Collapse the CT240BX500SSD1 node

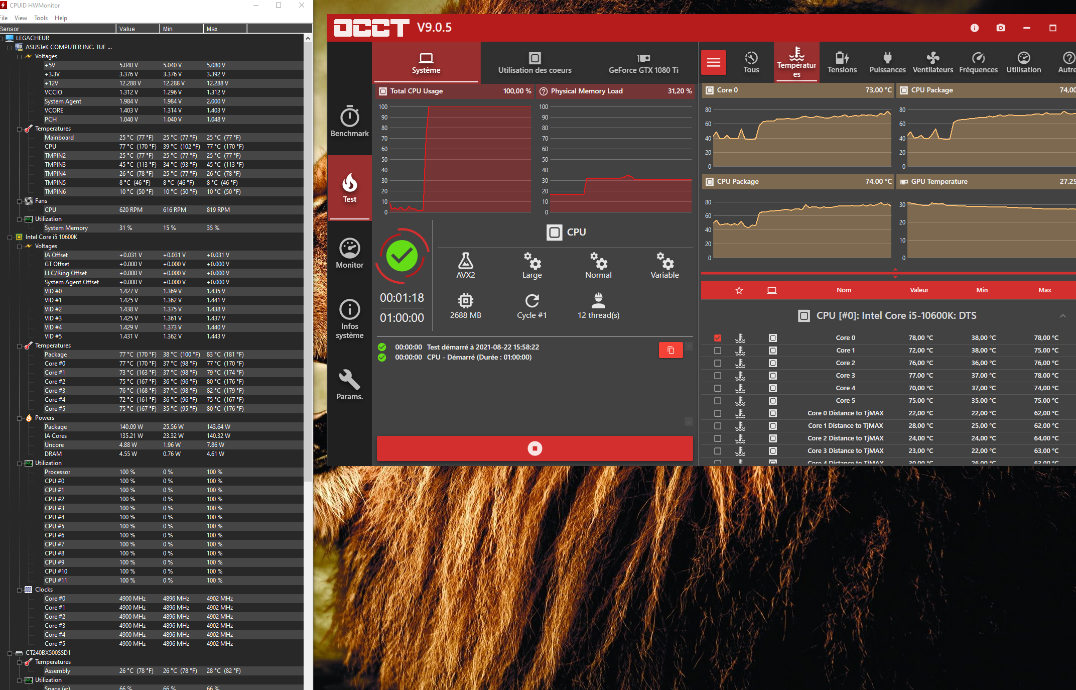pyautogui.click(x=10, y=653)
